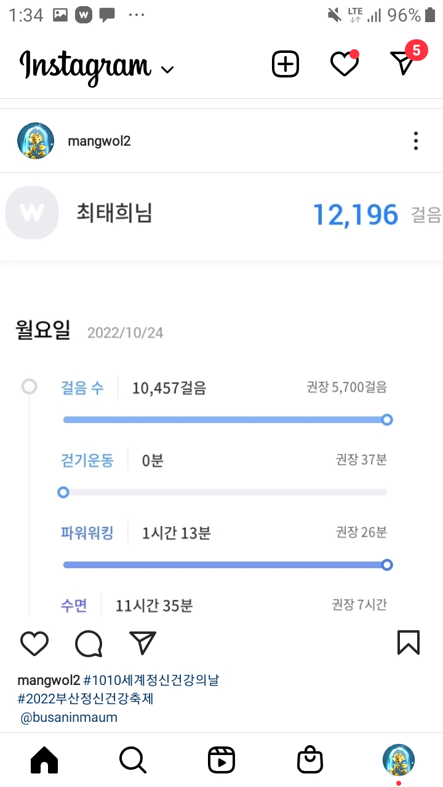Screen dimensions: 443x787
Task: Open the three-dot post options menu
Action: pyautogui.click(x=416, y=141)
